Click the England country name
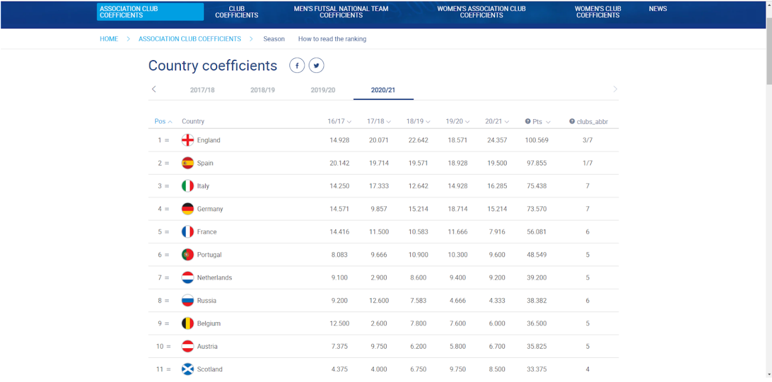Screen dimensions: 772x382 tap(209, 140)
